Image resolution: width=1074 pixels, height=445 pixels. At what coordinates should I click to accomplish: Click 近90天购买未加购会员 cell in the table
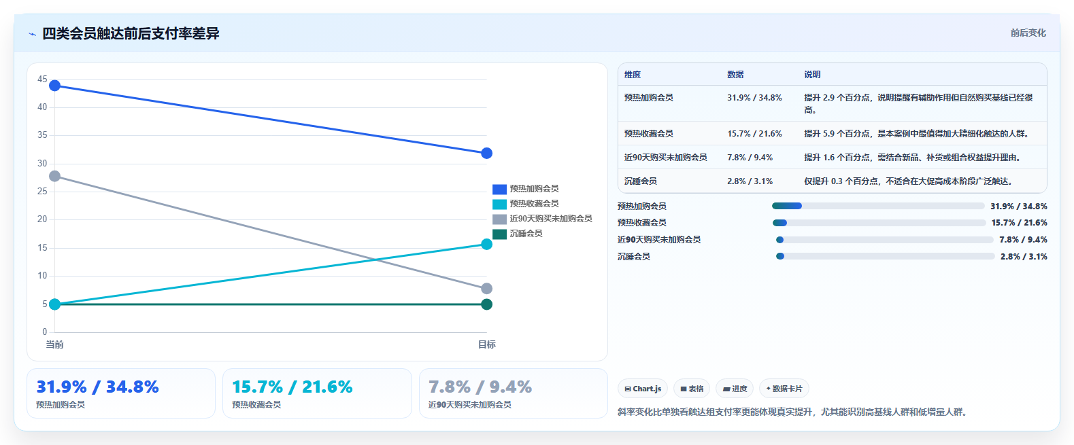666,158
